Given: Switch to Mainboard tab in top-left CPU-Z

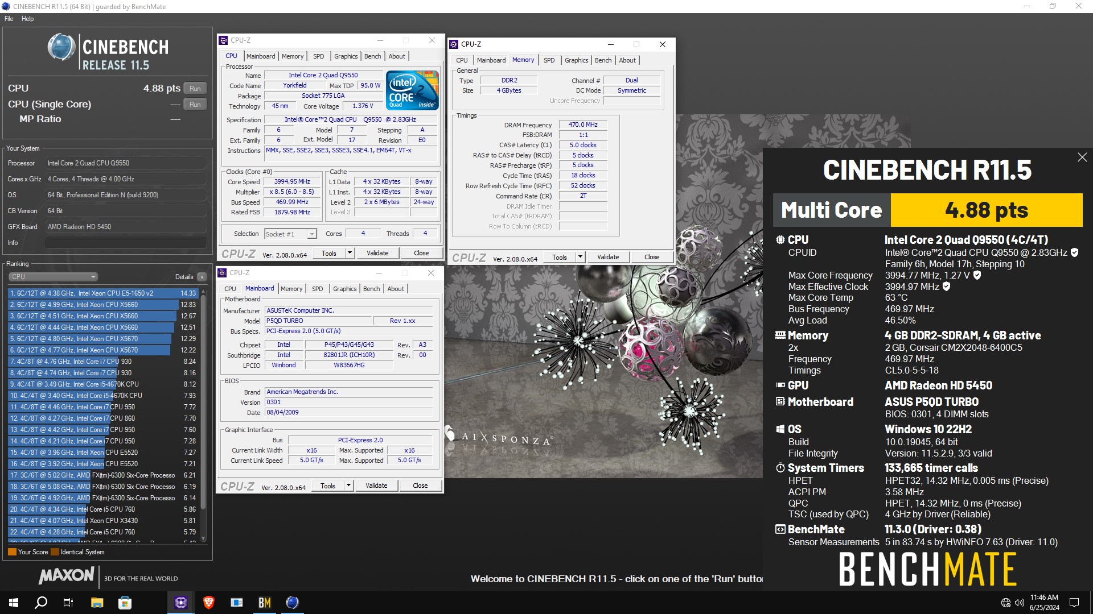Looking at the screenshot, I should (261, 56).
